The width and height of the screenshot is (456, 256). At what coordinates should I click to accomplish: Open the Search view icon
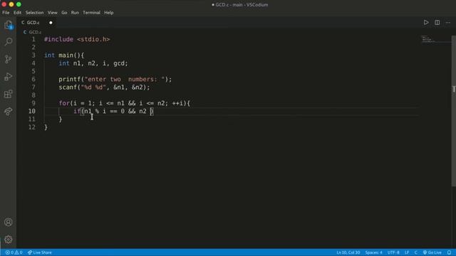point(8,41)
